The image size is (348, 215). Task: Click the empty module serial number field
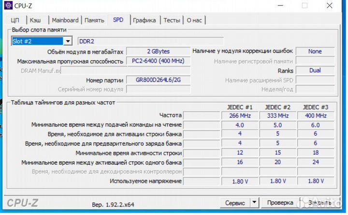[158, 90]
